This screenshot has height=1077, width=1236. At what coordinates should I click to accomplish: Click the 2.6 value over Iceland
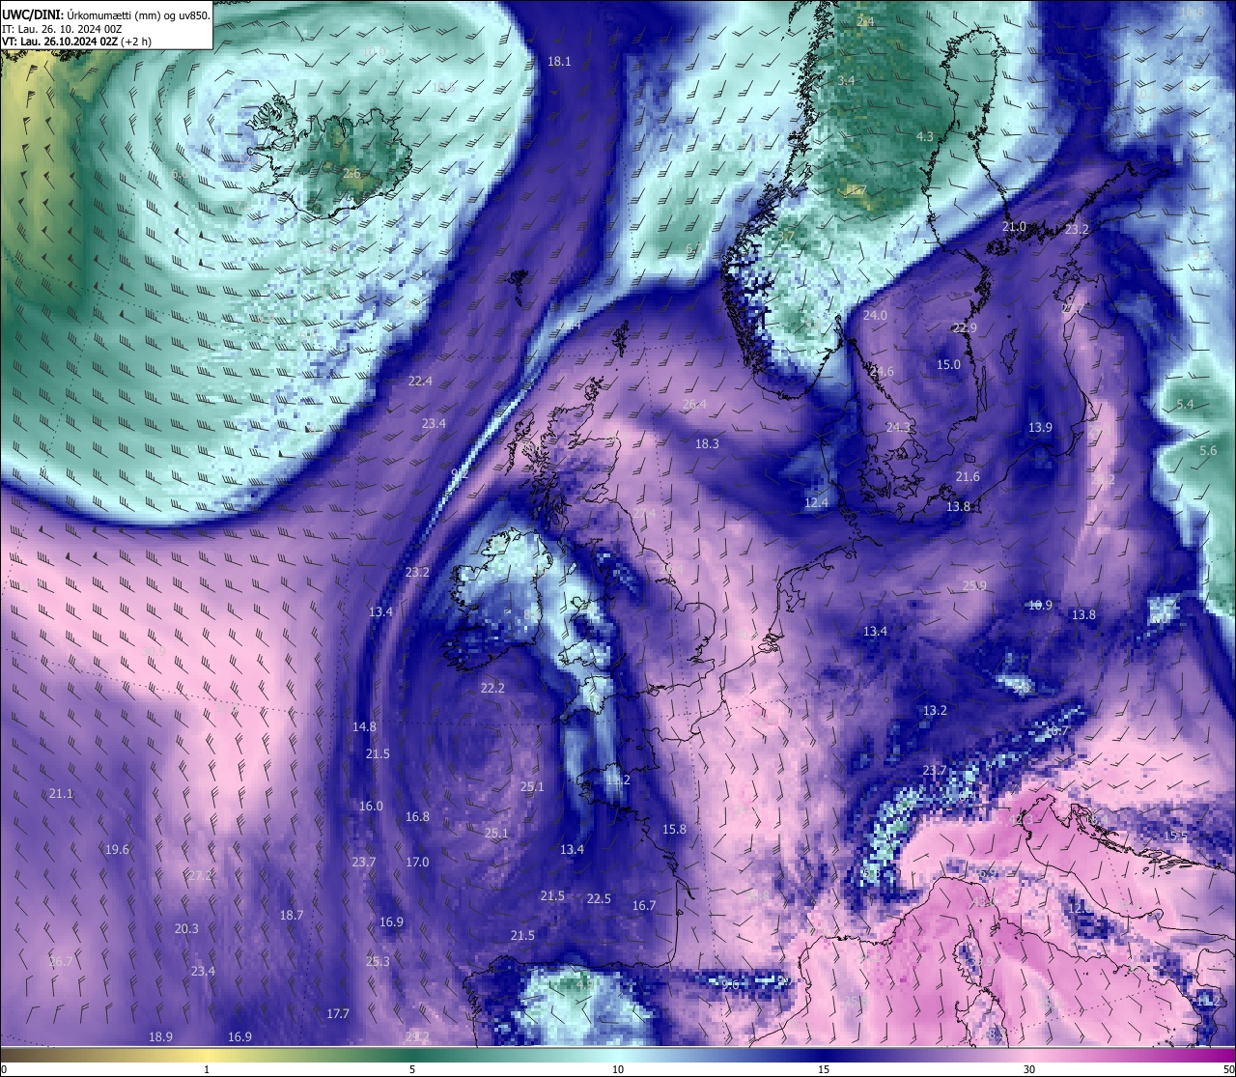coord(351,173)
